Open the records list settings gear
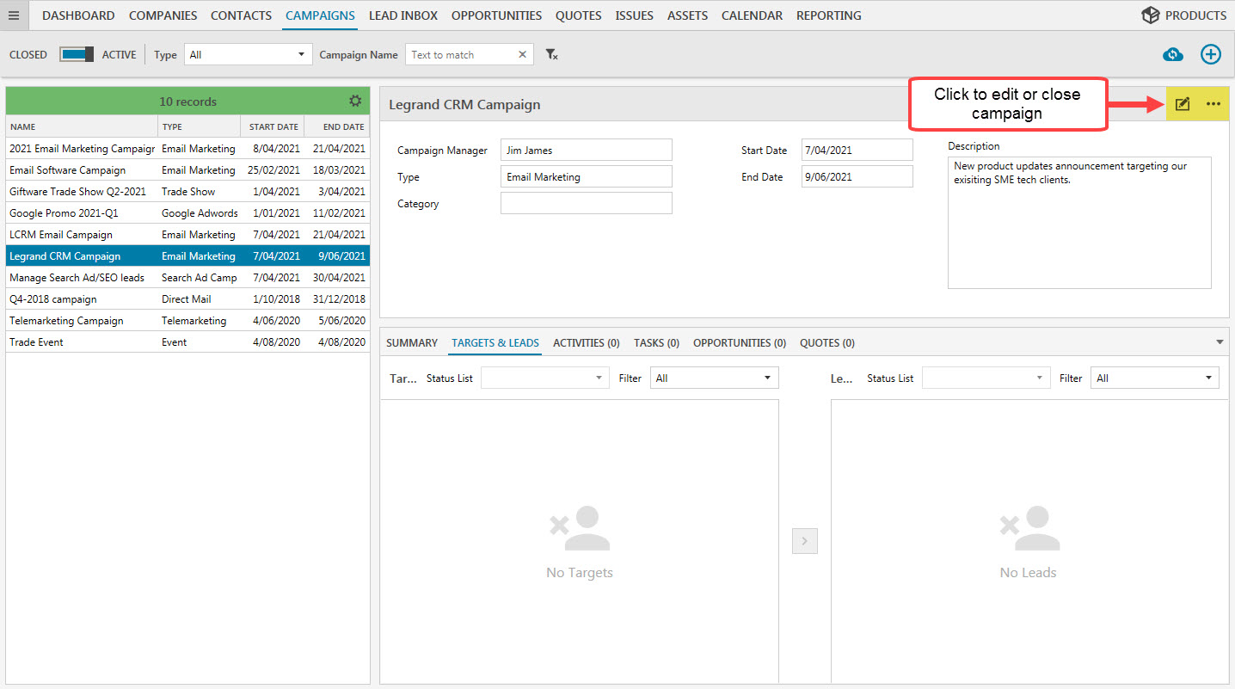The width and height of the screenshot is (1235, 689). click(x=355, y=101)
